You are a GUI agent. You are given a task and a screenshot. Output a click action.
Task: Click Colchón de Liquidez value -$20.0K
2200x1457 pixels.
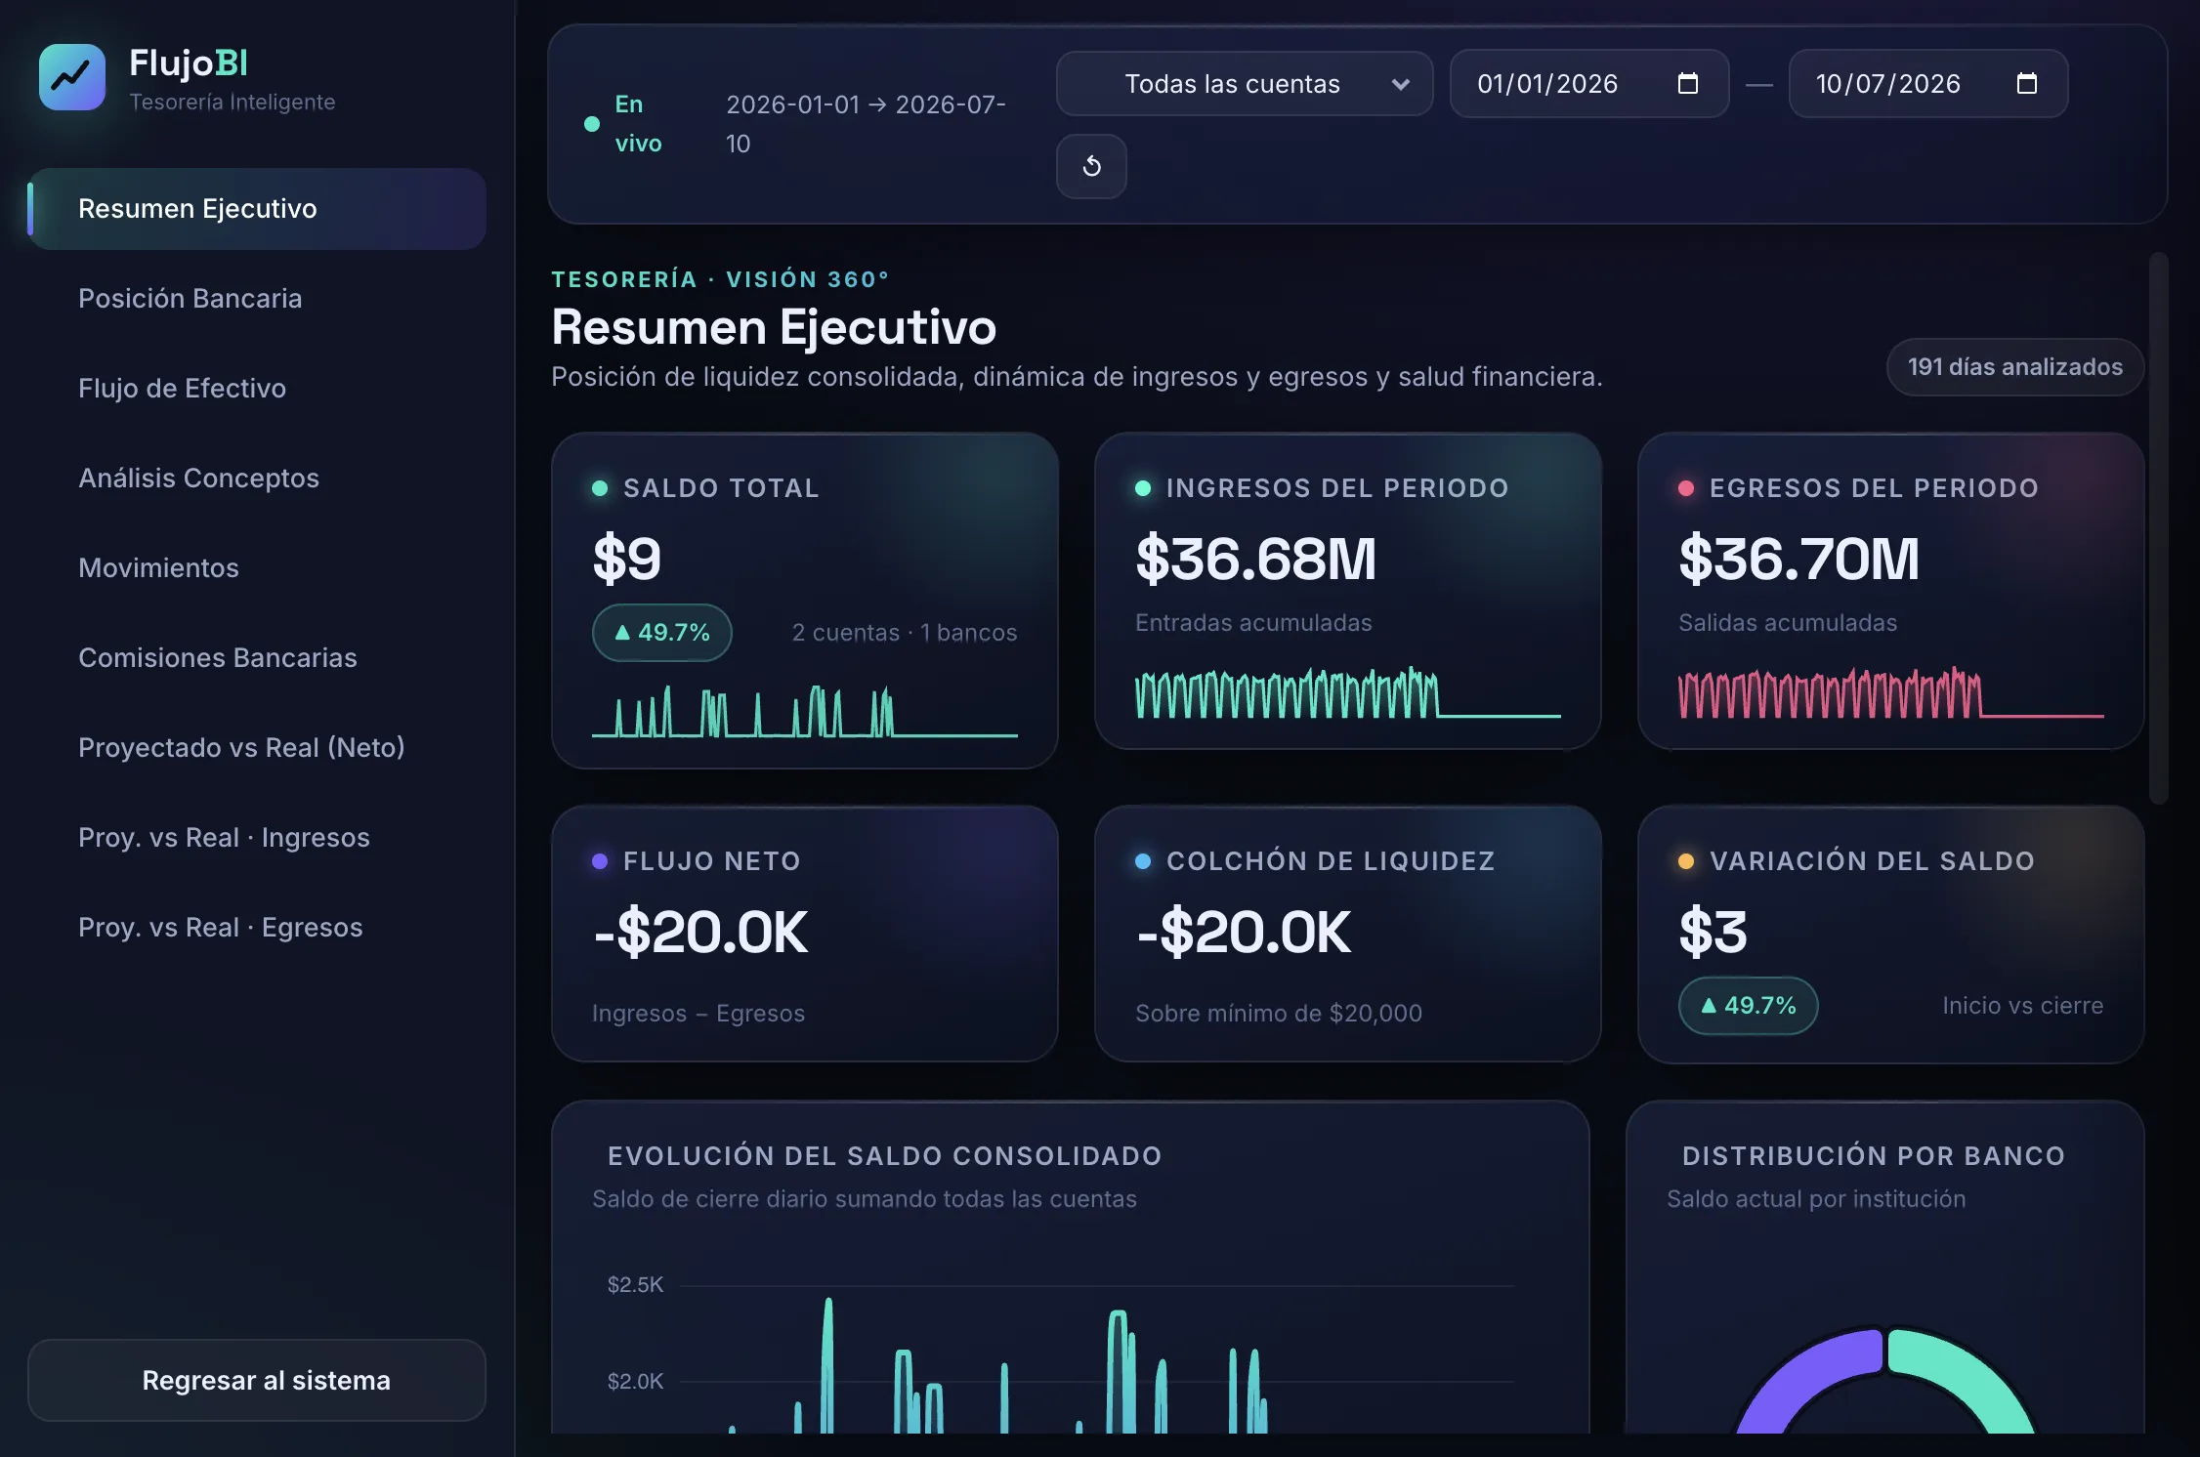(x=1245, y=933)
